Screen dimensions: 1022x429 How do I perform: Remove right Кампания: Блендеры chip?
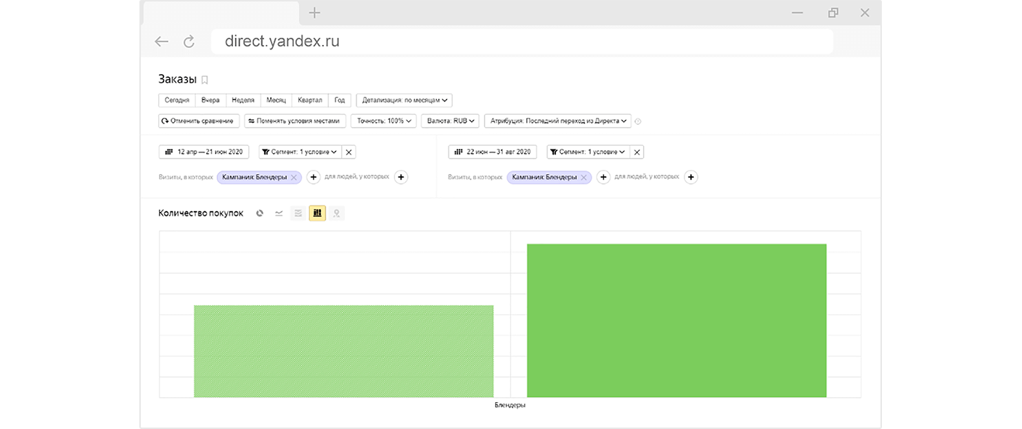point(584,177)
